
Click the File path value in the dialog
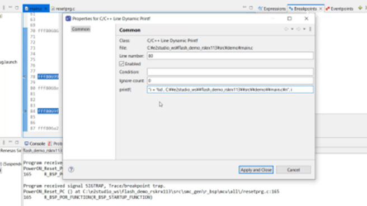click(200, 48)
